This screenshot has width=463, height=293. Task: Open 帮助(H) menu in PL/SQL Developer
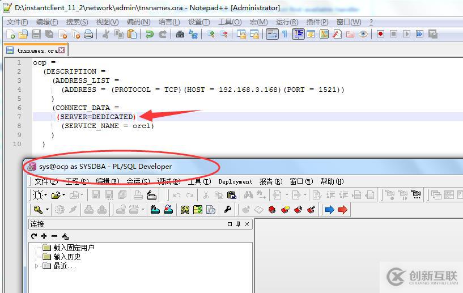pos(332,181)
